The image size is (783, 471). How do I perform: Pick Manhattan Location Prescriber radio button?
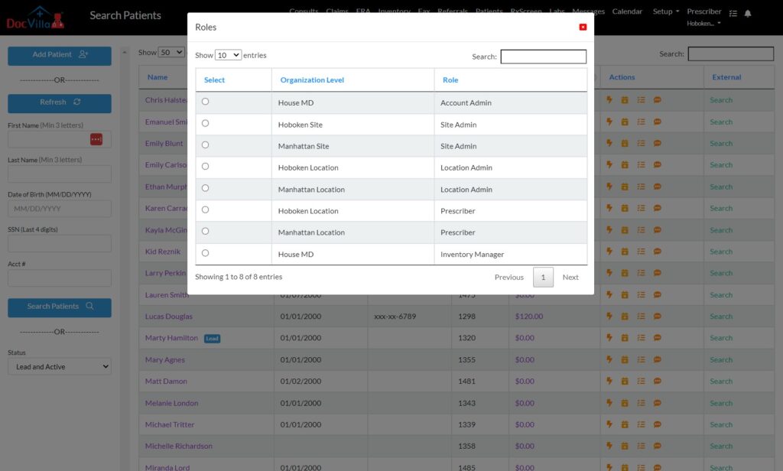[205, 231]
